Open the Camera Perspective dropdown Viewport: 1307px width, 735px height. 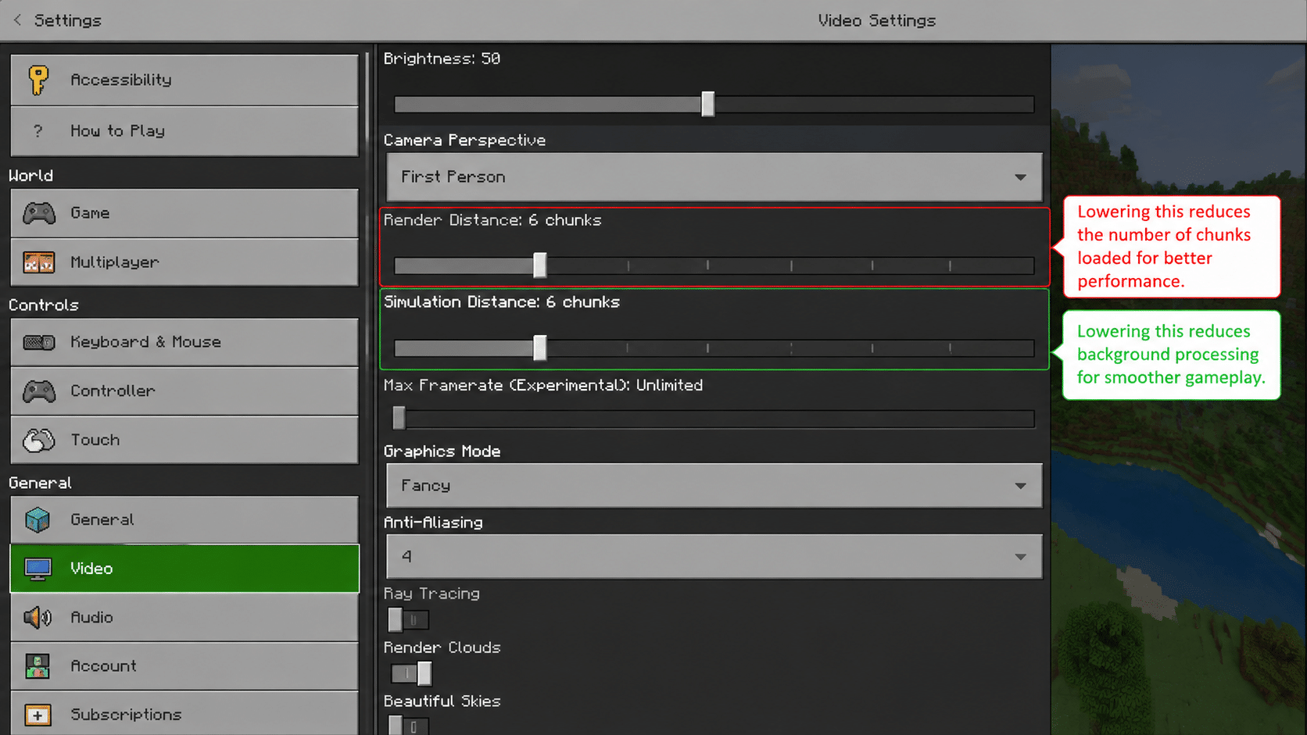pyautogui.click(x=714, y=177)
